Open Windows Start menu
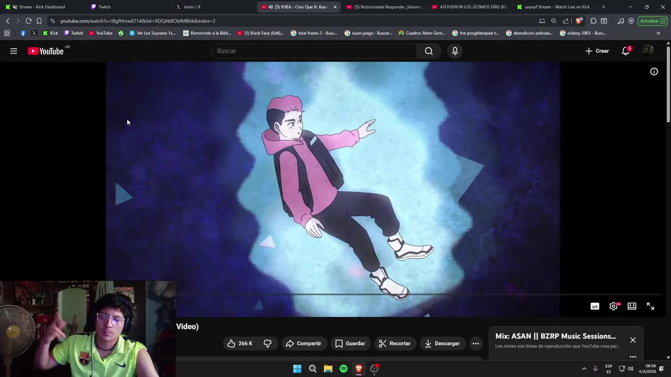This screenshot has height=377, width=671. (x=297, y=369)
